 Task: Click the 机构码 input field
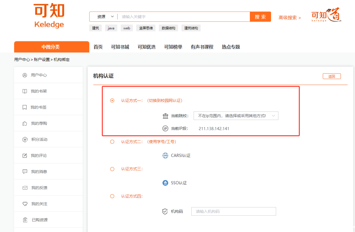(233, 211)
